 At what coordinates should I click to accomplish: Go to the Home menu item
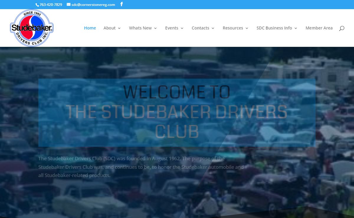pos(90,28)
